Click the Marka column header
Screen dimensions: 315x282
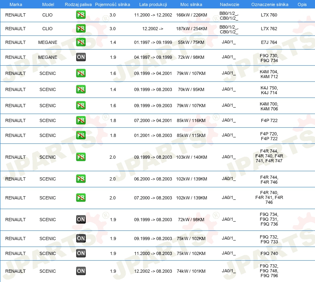(16, 4)
